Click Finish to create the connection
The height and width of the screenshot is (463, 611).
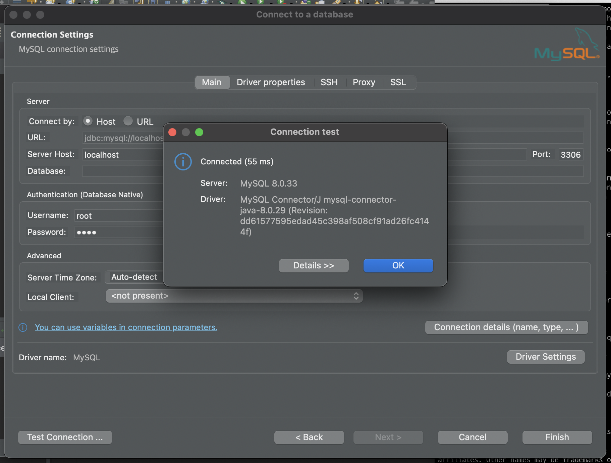tap(557, 437)
